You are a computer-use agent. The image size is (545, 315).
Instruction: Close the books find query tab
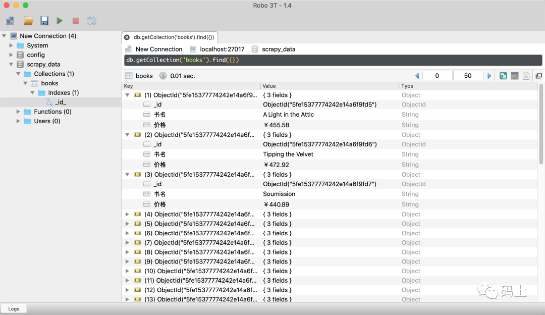click(127, 37)
